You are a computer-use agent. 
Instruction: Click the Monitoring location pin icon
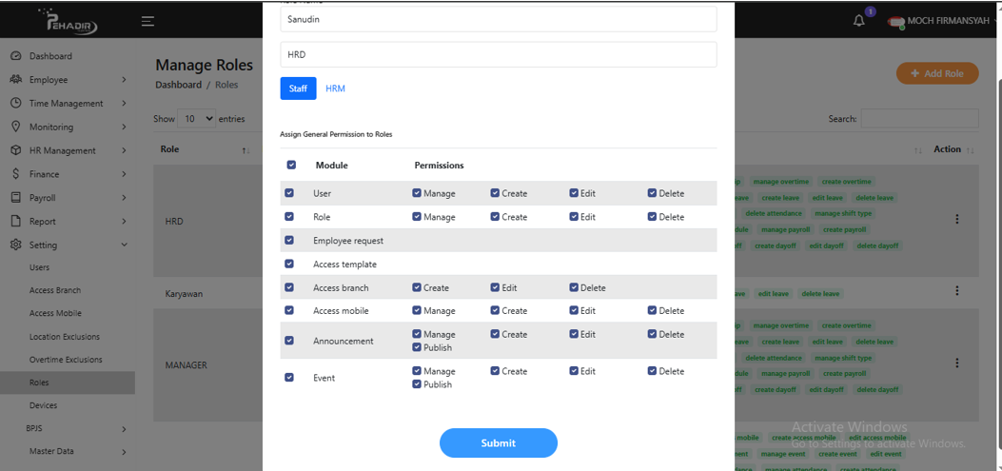16,127
